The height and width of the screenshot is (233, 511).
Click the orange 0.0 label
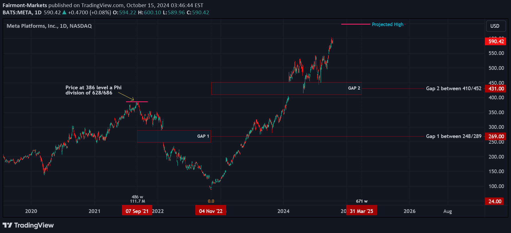[x=211, y=201]
